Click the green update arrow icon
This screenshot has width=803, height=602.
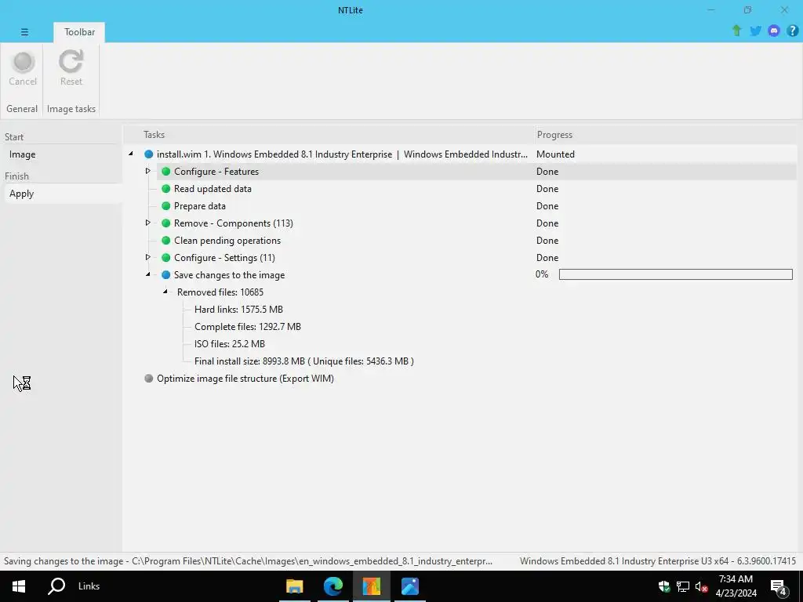point(736,31)
